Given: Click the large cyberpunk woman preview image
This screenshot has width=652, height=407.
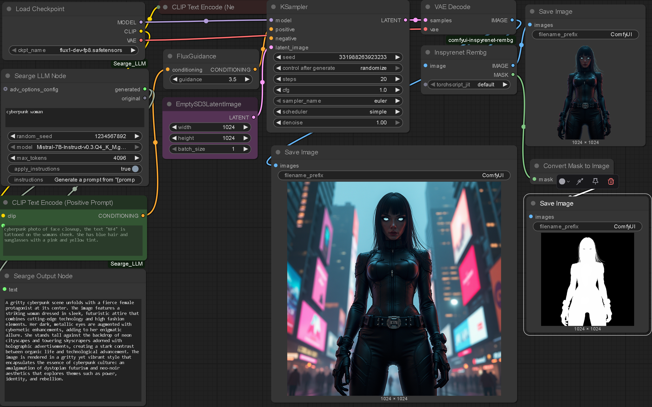Looking at the screenshot, I should [394, 289].
